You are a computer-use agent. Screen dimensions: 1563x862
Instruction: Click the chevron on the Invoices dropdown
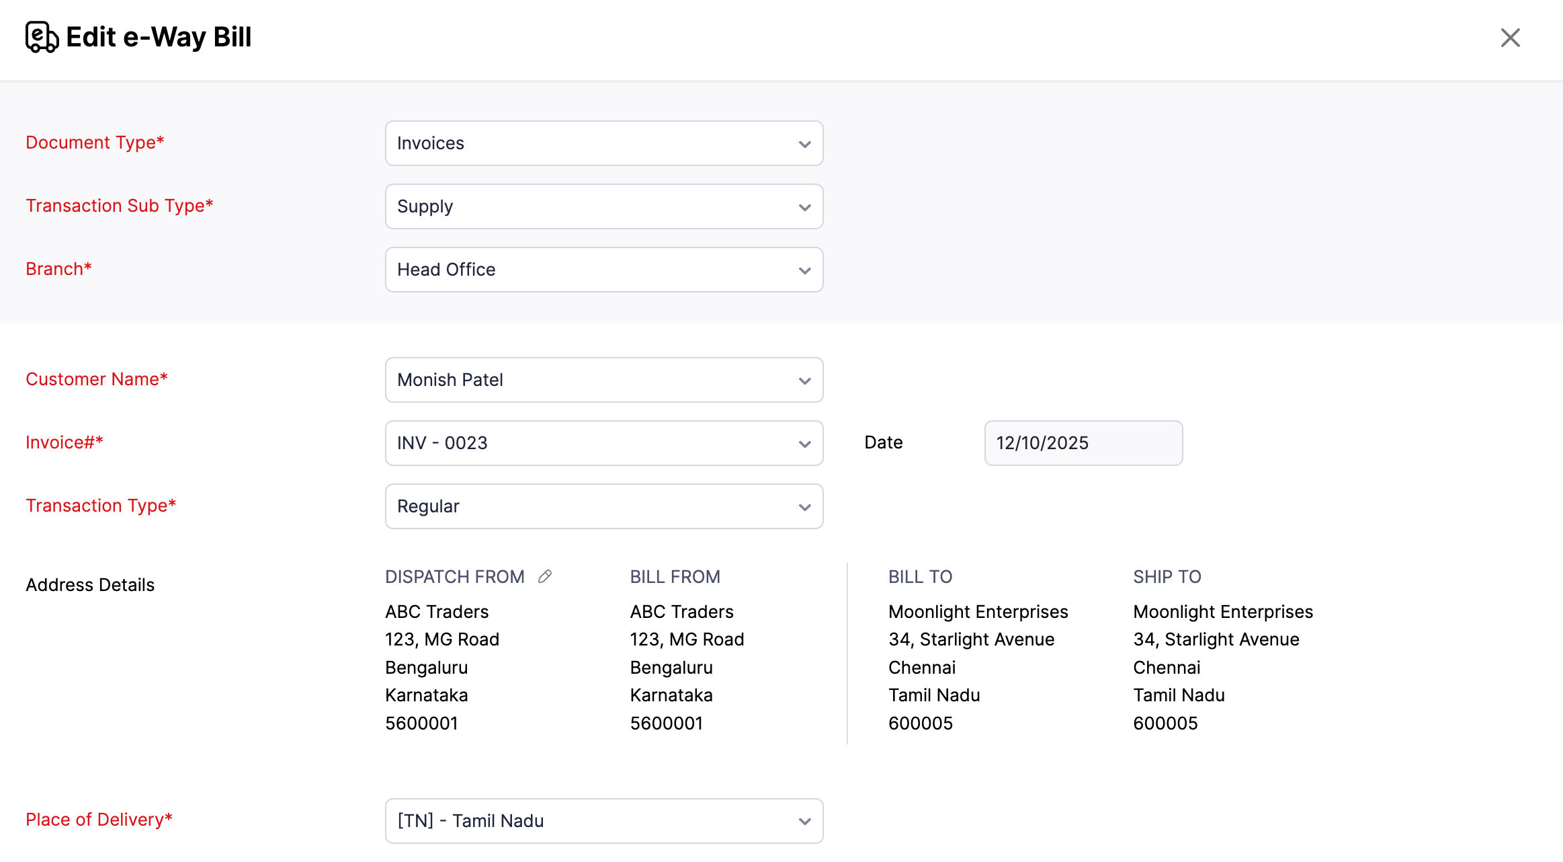tap(804, 143)
